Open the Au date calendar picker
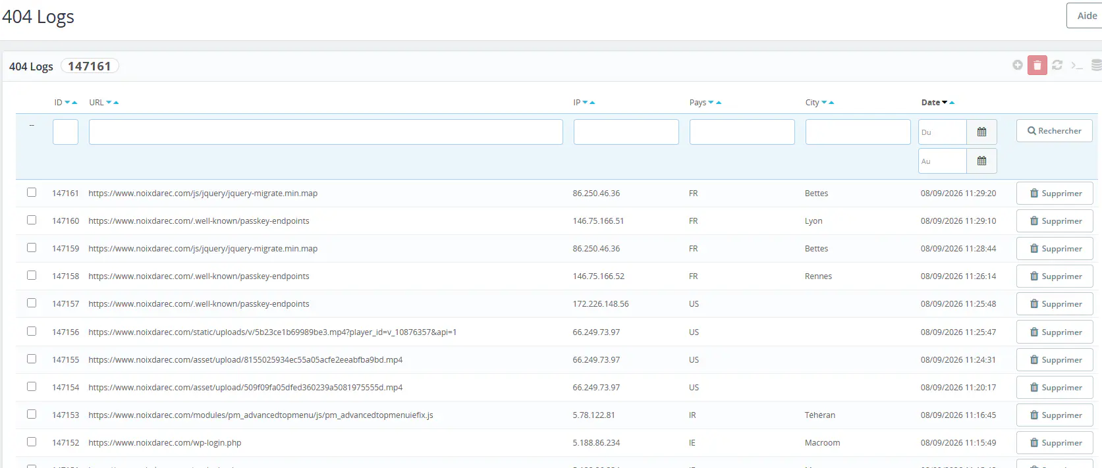 tap(981, 161)
